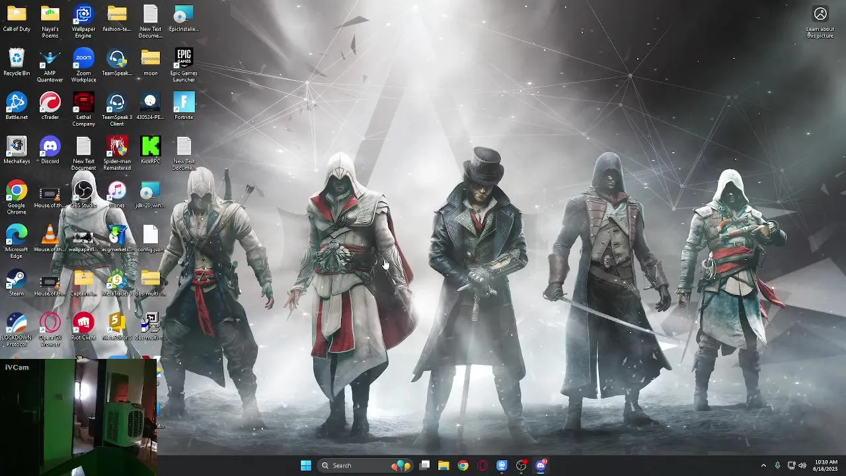The image size is (846, 476).
Task: Select the config.json file
Action: pos(151,239)
